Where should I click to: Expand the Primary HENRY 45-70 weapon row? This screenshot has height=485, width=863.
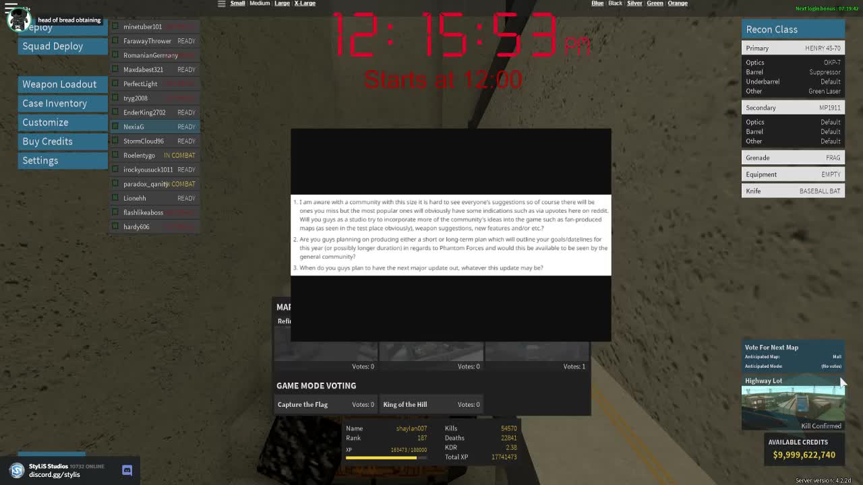793,48
